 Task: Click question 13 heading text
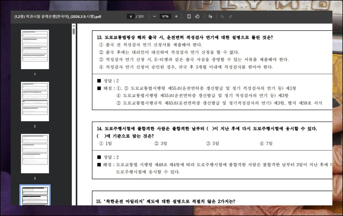(x=185, y=37)
